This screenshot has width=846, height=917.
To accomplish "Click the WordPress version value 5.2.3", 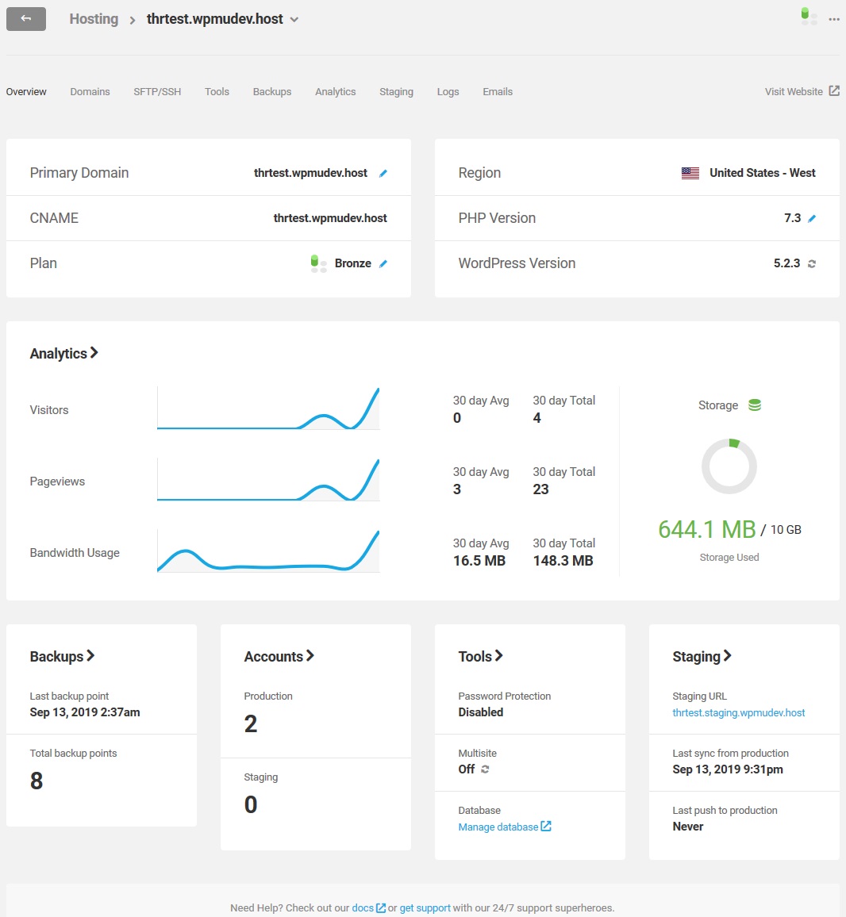I will click(786, 263).
